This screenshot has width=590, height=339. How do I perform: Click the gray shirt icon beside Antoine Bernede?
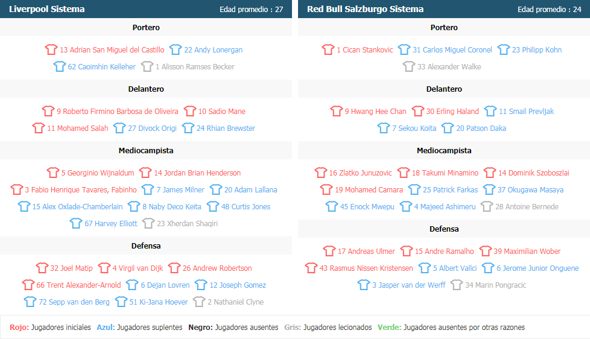[x=487, y=206]
